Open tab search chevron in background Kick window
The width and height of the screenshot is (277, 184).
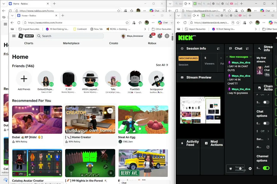pyautogui.click(x=170, y=4)
